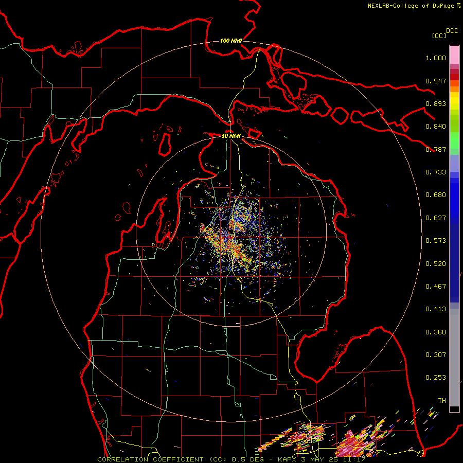Screen dimensions: 463x463
Task: Pick the bright green segment of the color bar
Action: pyautogui.click(x=454, y=141)
